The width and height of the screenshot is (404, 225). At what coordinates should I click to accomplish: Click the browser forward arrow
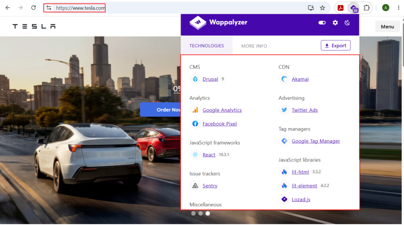[x=21, y=8]
